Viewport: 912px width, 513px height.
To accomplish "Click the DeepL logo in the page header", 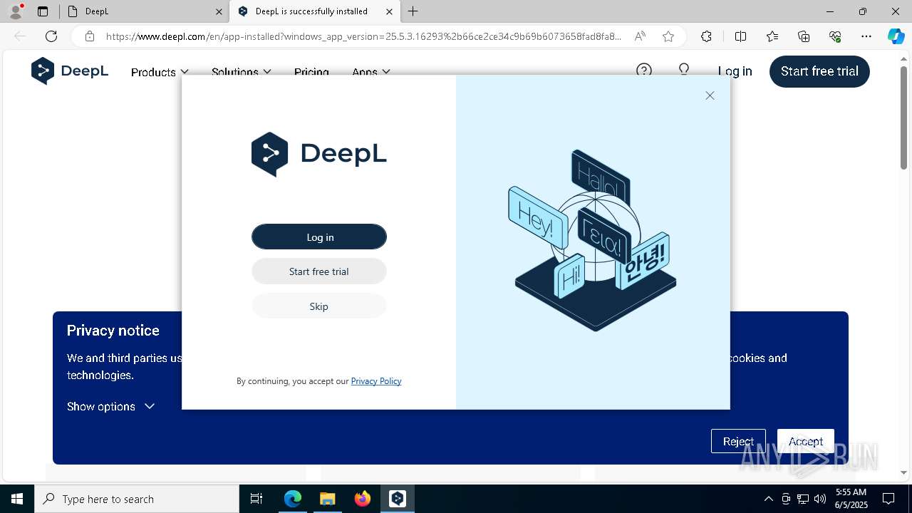I will [70, 71].
